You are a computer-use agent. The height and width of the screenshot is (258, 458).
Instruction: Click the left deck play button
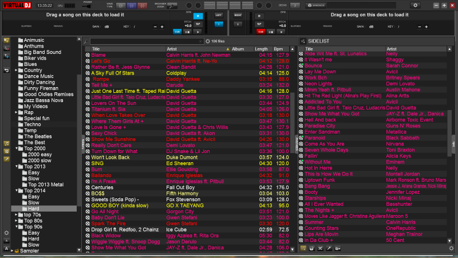198,32
